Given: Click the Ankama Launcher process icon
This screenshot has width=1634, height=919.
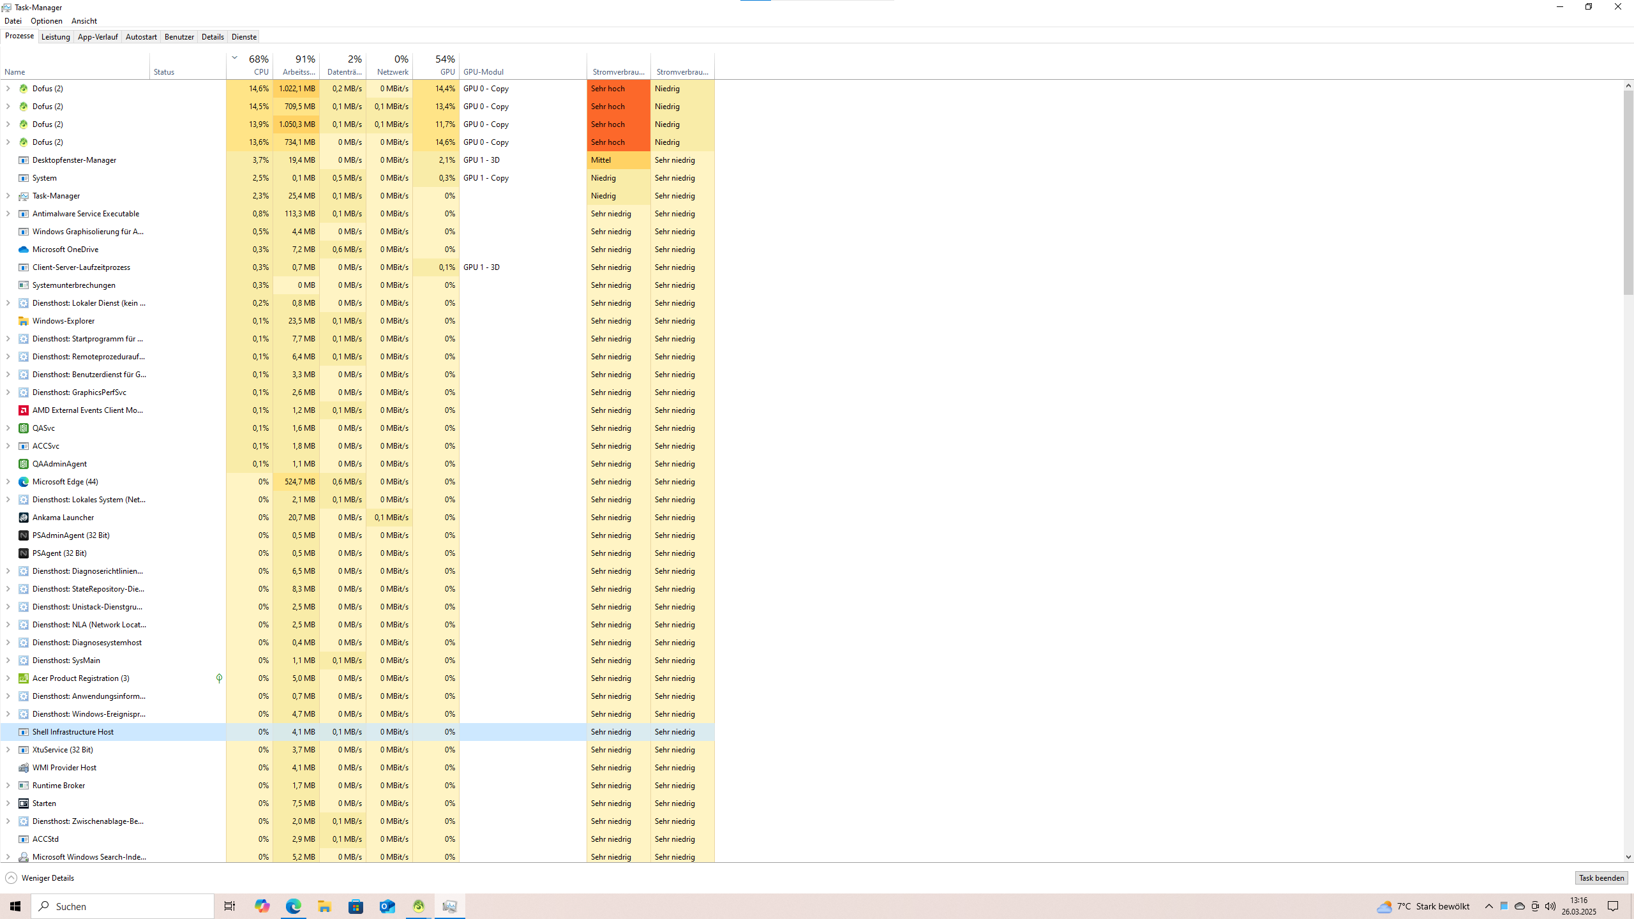Looking at the screenshot, I should click(24, 518).
